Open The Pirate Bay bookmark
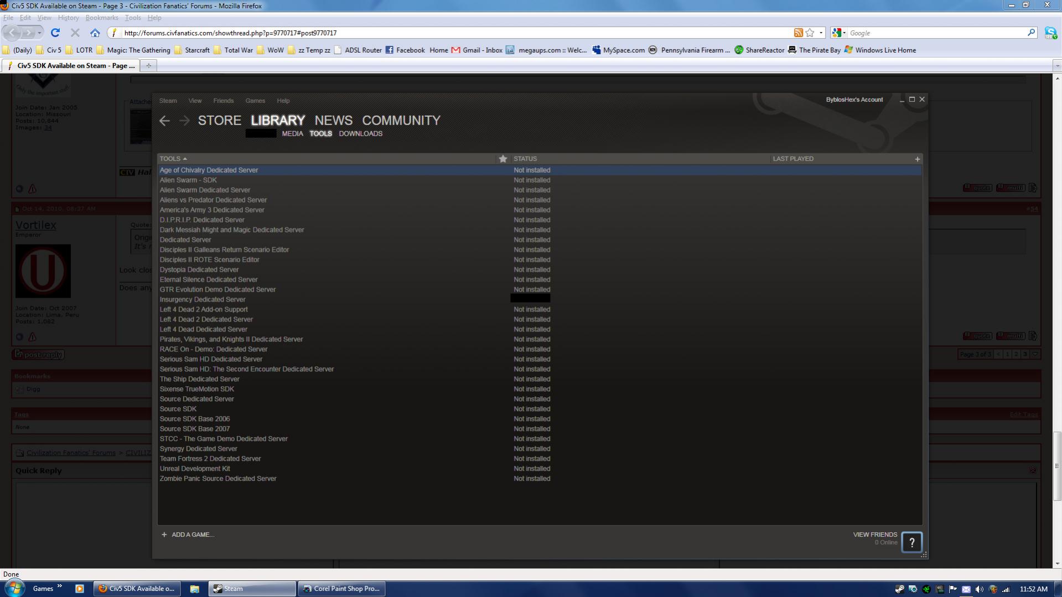The image size is (1062, 597). (x=814, y=50)
